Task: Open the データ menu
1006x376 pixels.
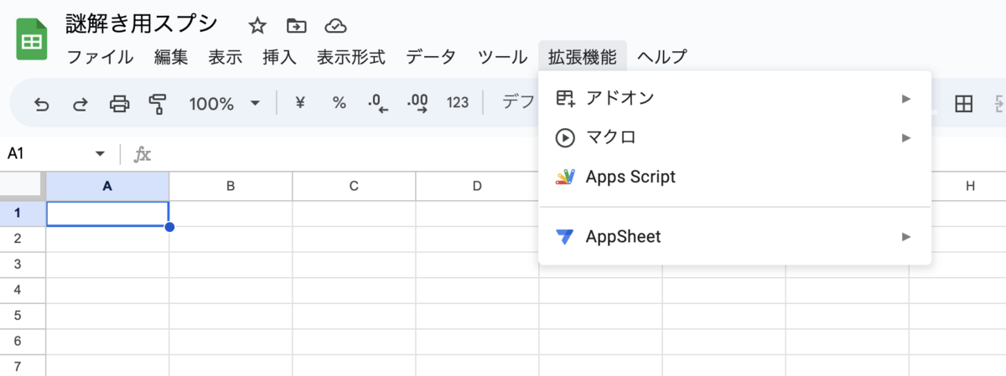Action: coord(431,57)
